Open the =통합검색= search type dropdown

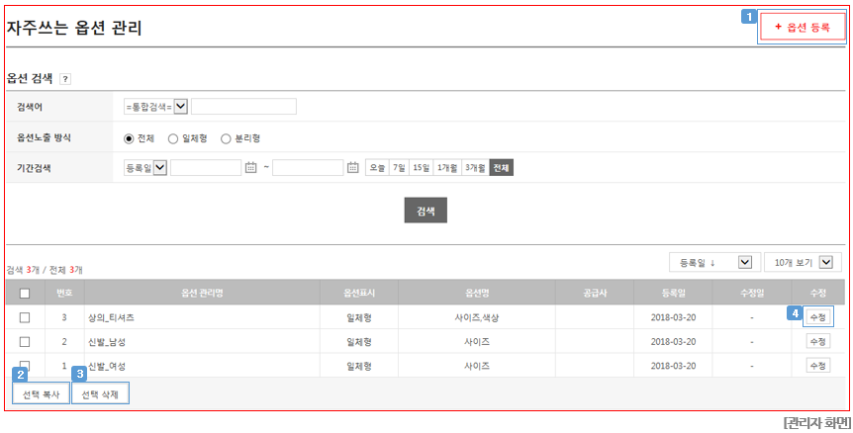[x=155, y=107]
